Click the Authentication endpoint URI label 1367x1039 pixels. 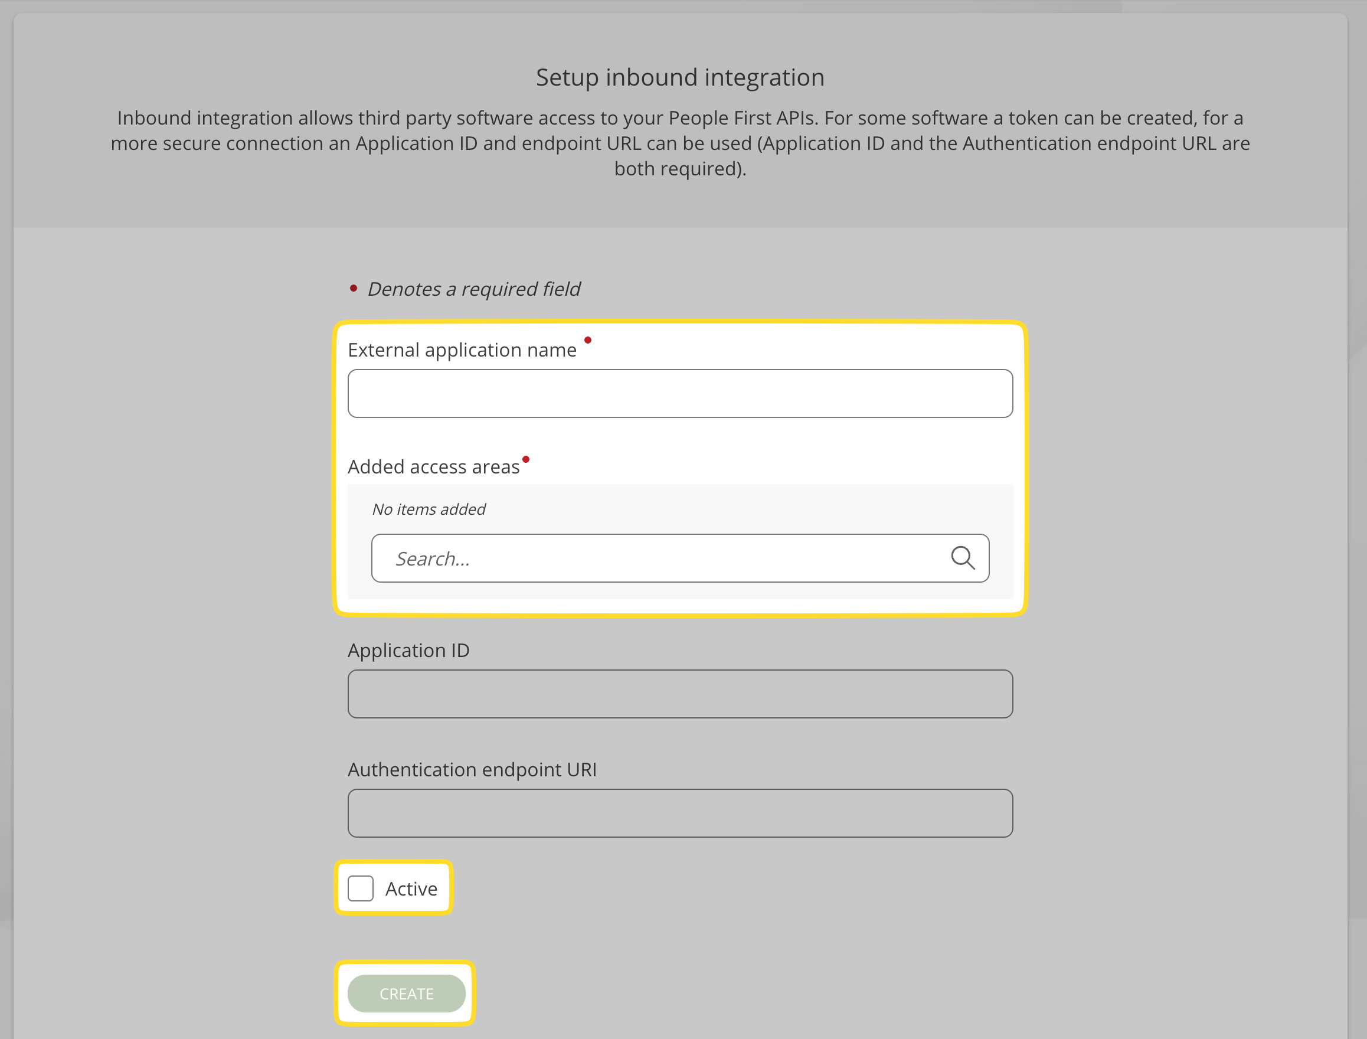point(472,770)
